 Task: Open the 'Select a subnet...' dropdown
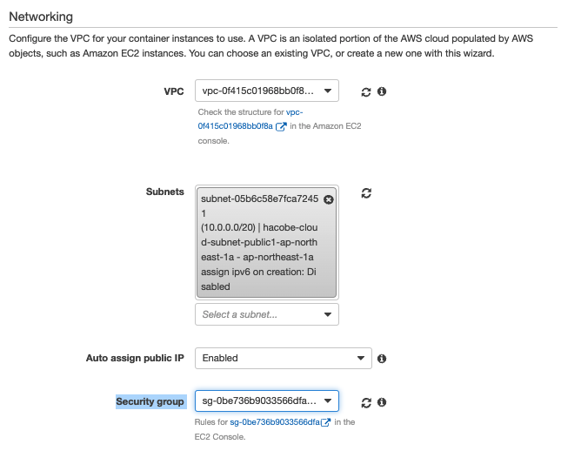coord(266,314)
